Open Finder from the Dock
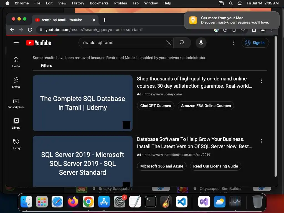Viewport: 284px width, 213px height. pos(26,202)
